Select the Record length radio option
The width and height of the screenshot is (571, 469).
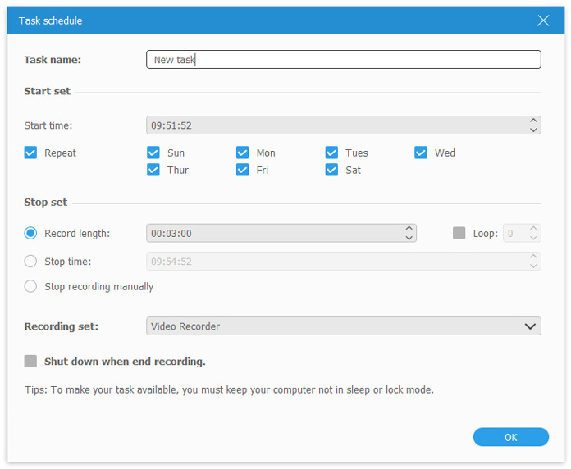click(x=30, y=233)
